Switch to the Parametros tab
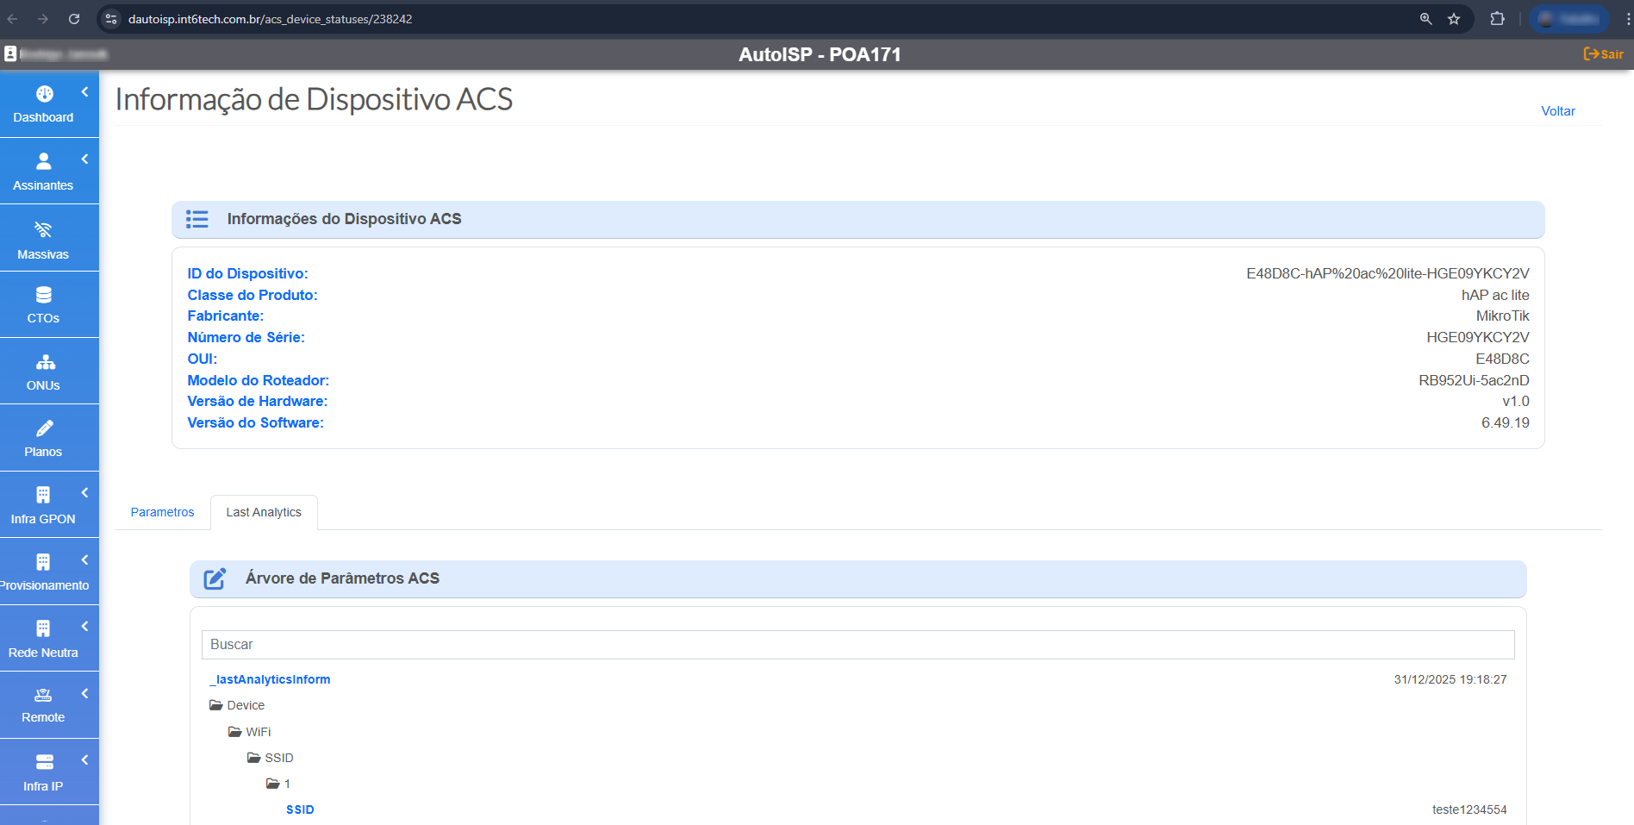Screen dimensions: 1634x825 click(162, 512)
